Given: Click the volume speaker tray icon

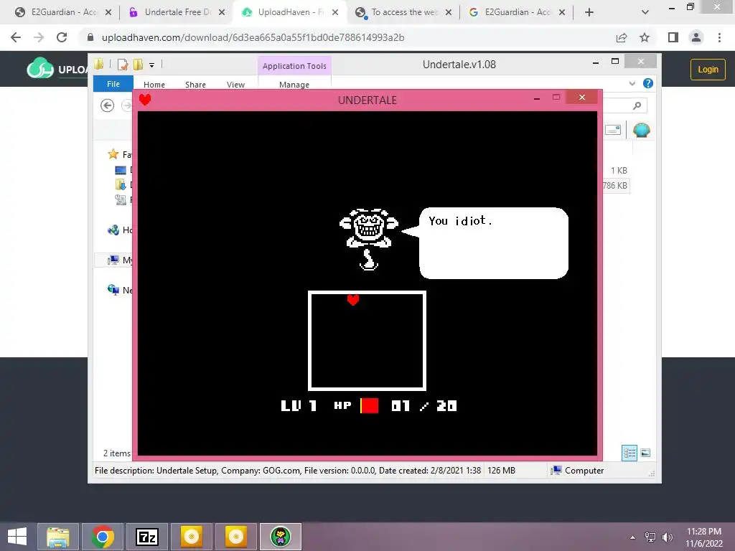Looking at the screenshot, I should 667,537.
